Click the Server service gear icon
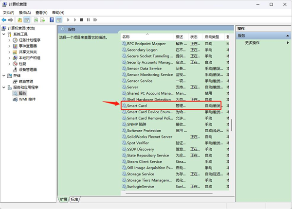 (x=124, y=87)
